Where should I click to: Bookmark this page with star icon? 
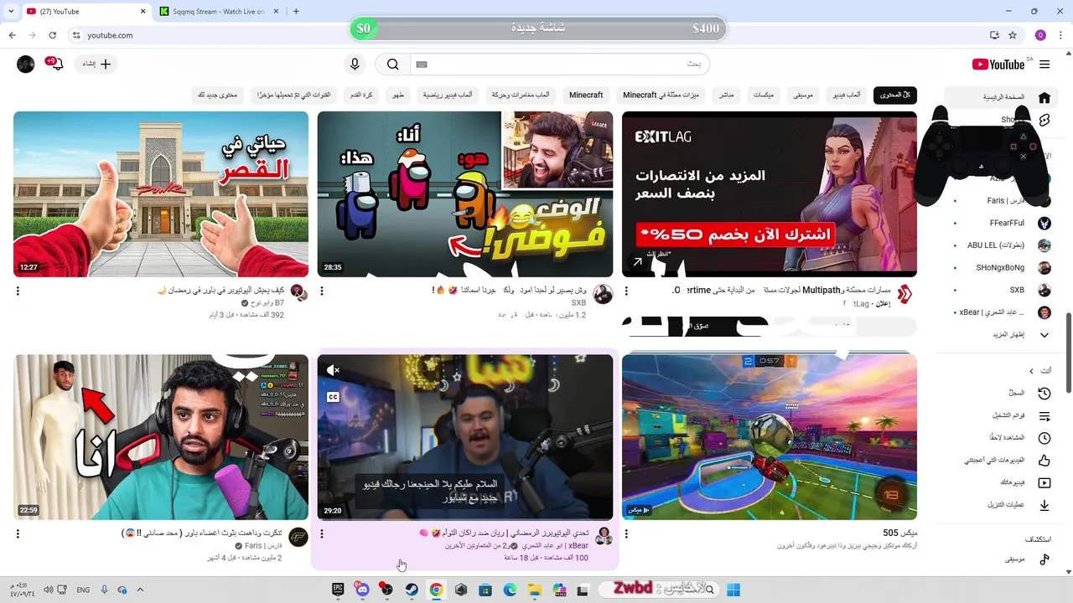(x=1013, y=35)
